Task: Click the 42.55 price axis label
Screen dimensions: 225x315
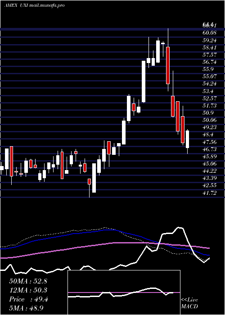Action: (210, 185)
